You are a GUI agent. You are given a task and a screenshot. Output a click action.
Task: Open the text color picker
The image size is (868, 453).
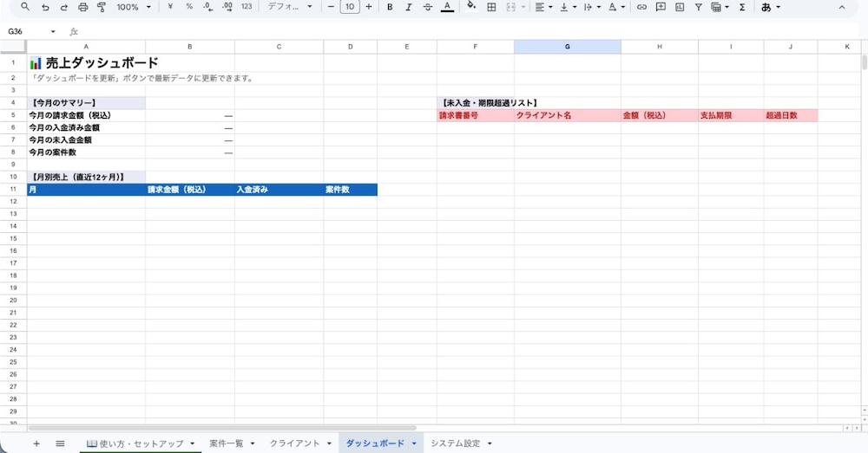(x=447, y=7)
